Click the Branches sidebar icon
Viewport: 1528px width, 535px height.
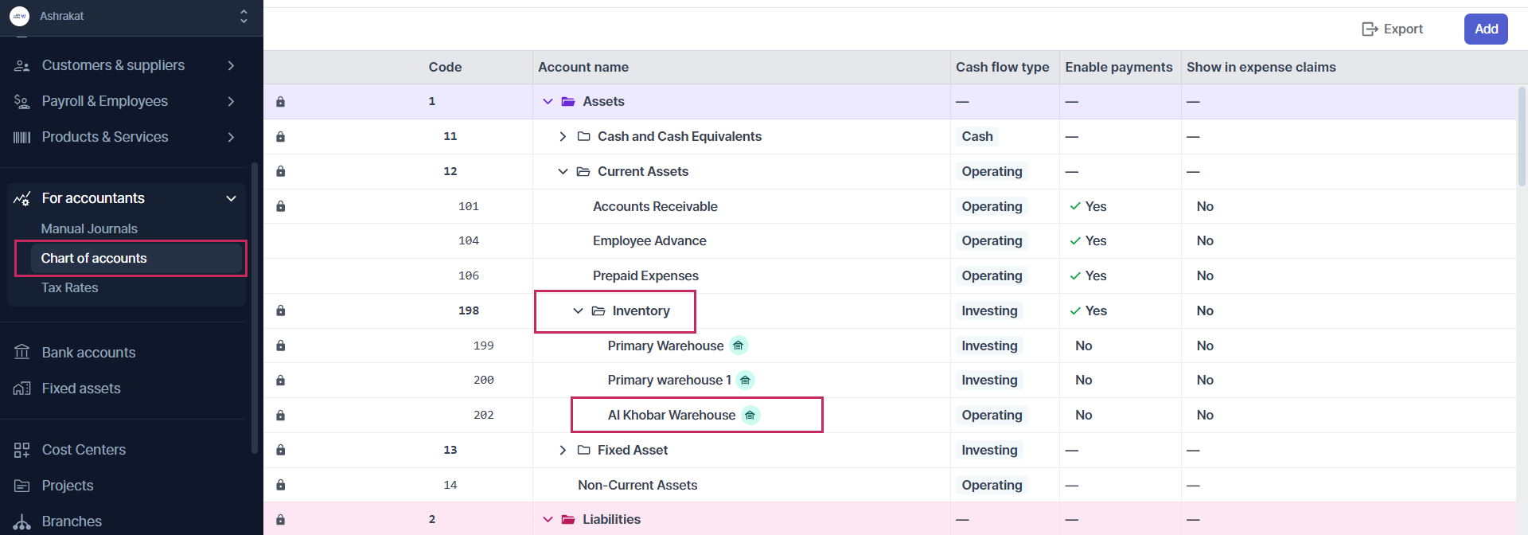(22, 521)
